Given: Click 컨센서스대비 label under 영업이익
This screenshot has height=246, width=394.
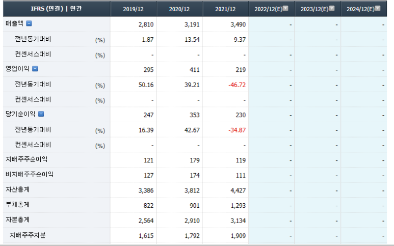Looking at the screenshot, I should coord(33,99).
